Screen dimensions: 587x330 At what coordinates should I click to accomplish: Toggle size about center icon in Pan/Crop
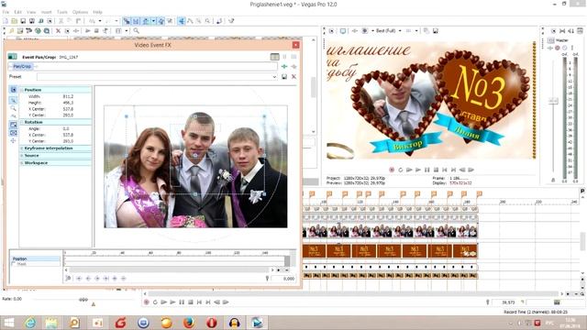(x=13, y=133)
